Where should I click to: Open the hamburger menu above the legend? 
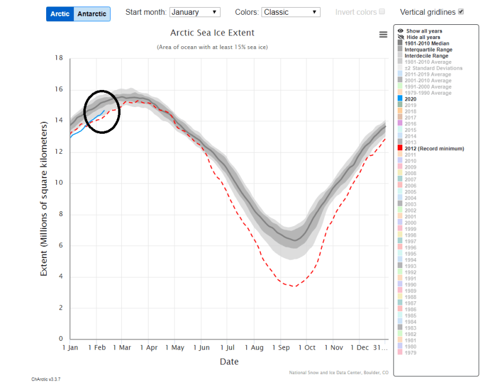(x=383, y=34)
